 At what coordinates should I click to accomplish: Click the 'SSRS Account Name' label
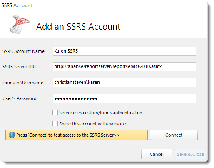(x=23, y=51)
